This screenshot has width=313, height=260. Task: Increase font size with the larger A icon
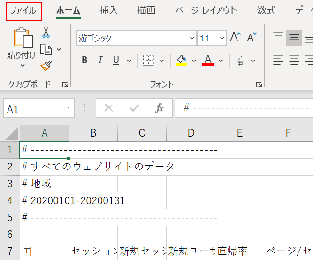[235, 38]
